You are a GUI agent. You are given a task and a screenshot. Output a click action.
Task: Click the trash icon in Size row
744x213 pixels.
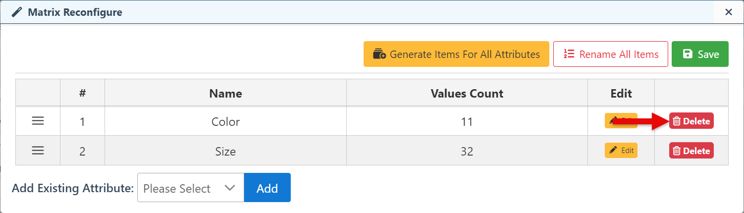pyautogui.click(x=677, y=151)
